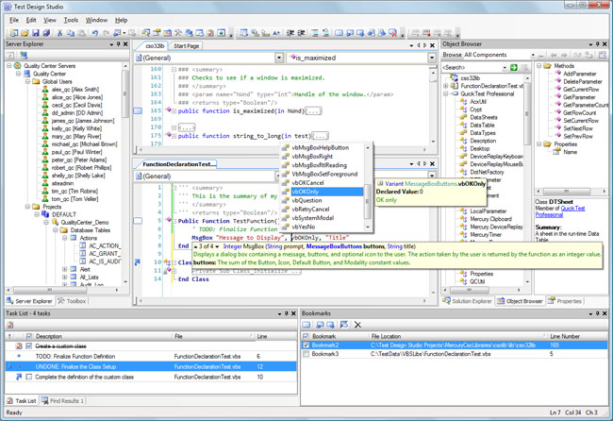Open the Tools menu
613x421 pixels.
71,19
